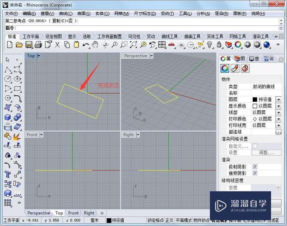
Task: Click the Paste clipboard icon
Action: coord(76,45)
